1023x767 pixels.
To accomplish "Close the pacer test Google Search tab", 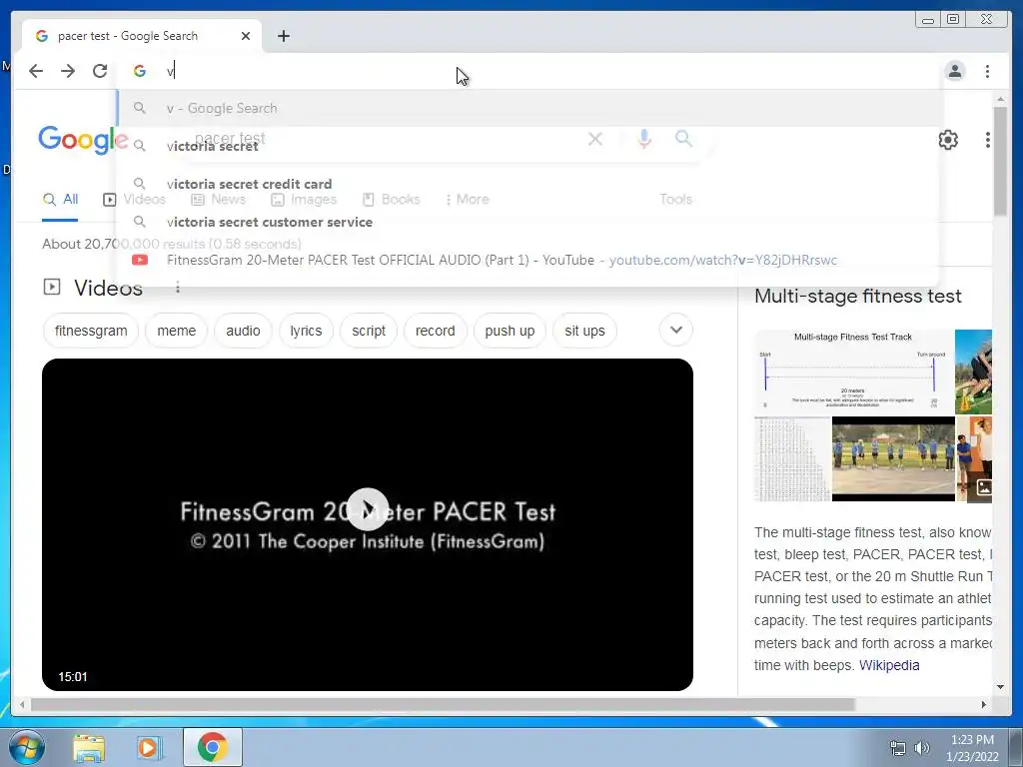I will point(246,36).
